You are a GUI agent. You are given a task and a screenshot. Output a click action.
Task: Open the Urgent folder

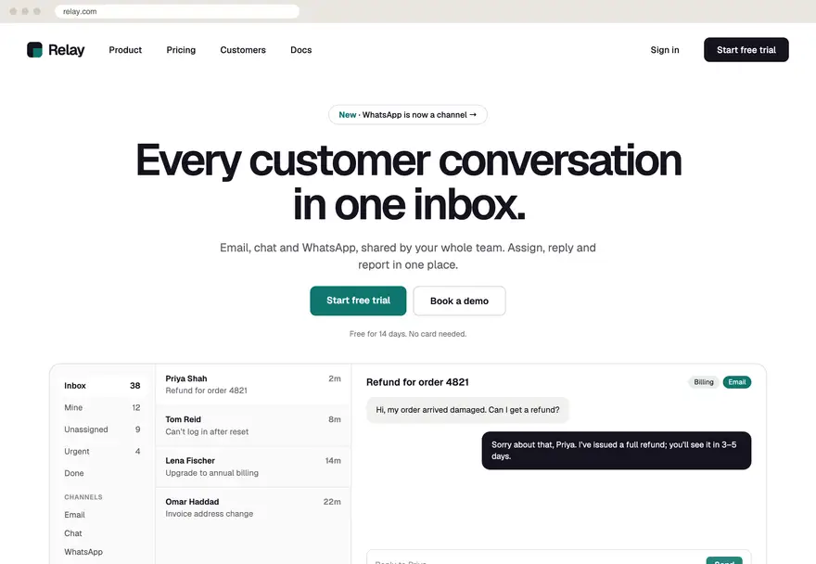pyautogui.click(x=102, y=451)
